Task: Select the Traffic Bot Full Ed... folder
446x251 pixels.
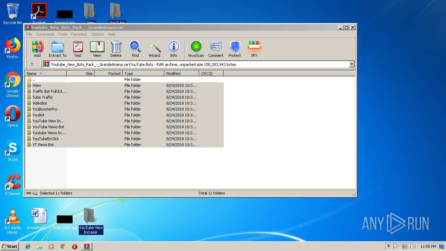Action: (124, 91)
